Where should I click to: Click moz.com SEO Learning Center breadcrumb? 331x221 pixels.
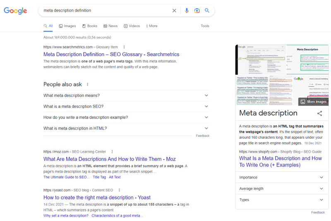pyautogui.click(x=75, y=152)
